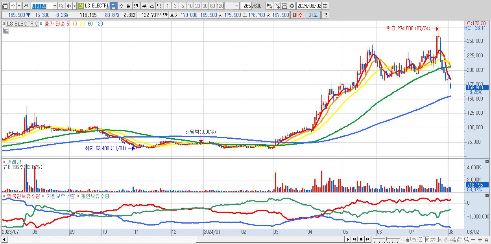Click the text size A icon
The width and height of the screenshot is (491, 244).
click(x=487, y=239)
